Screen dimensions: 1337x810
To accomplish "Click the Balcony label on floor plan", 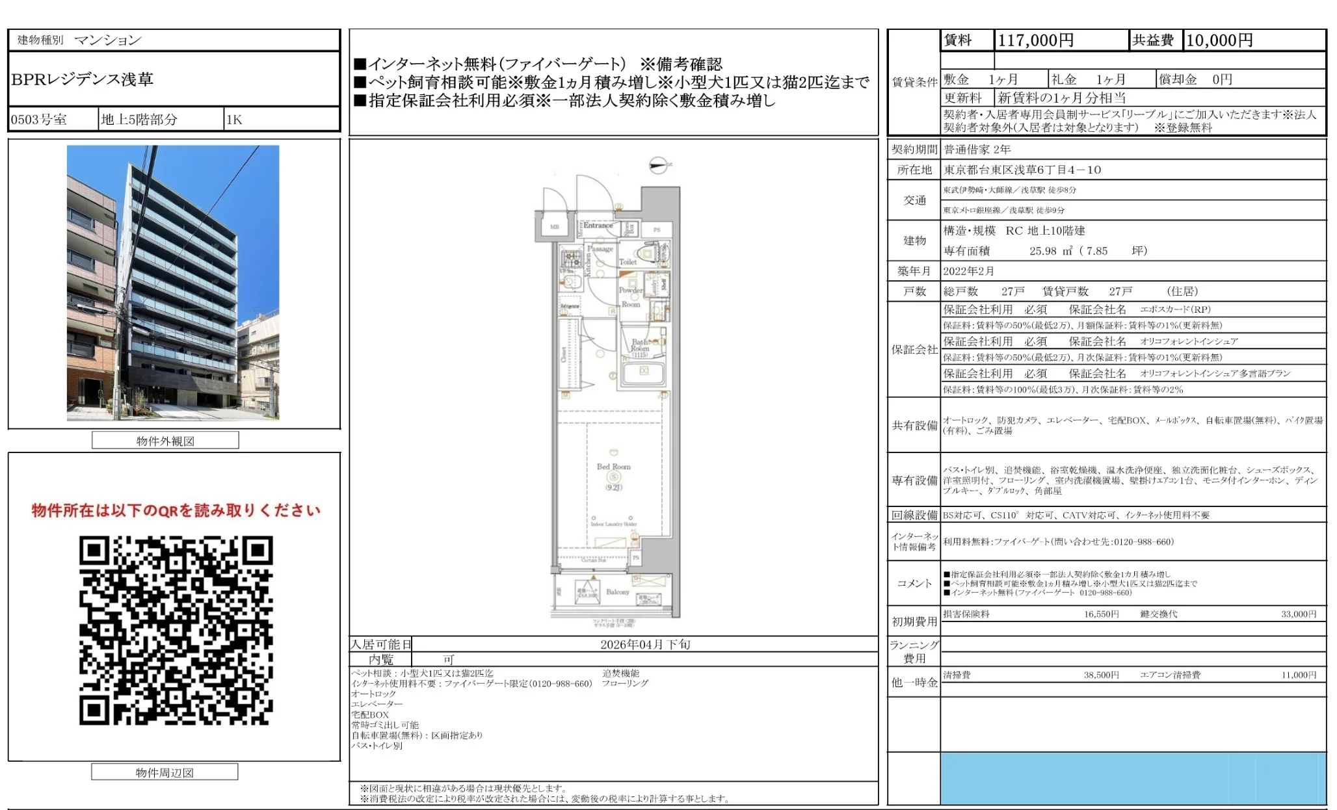I will [618, 592].
